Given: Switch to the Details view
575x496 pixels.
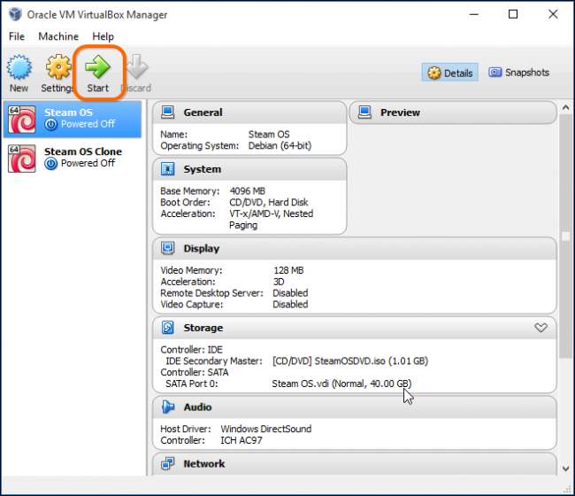Looking at the screenshot, I should pos(450,73).
